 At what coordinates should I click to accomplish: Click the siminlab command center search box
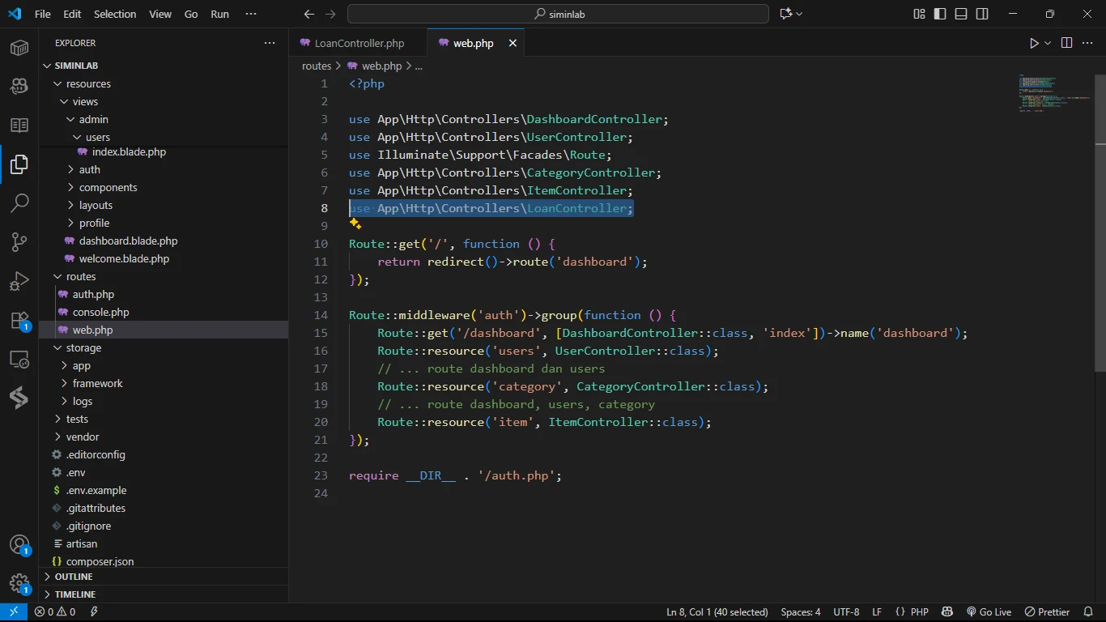tap(558, 14)
